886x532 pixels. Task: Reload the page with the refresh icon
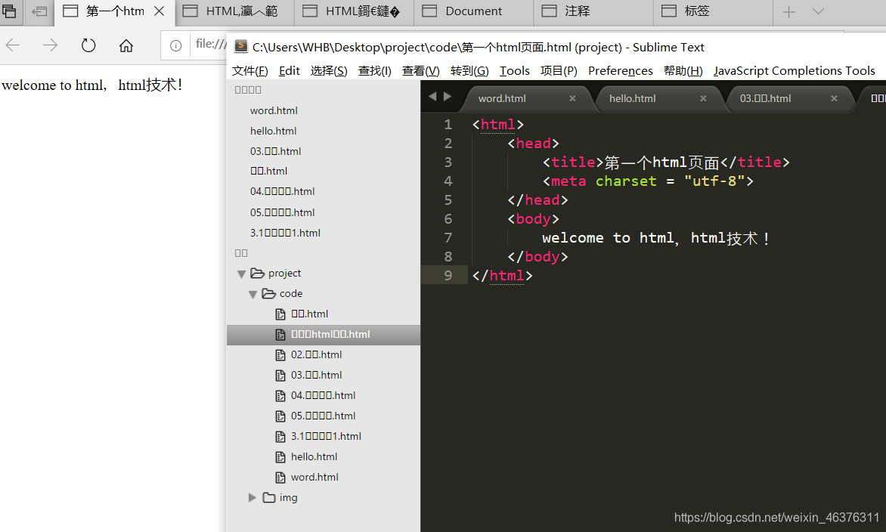point(88,45)
